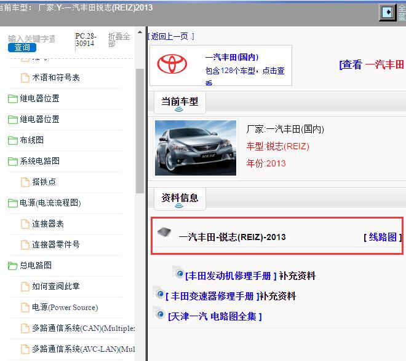Click the folder icon beside 布线图
The image size is (406, 361).
[x=13, y=141]
